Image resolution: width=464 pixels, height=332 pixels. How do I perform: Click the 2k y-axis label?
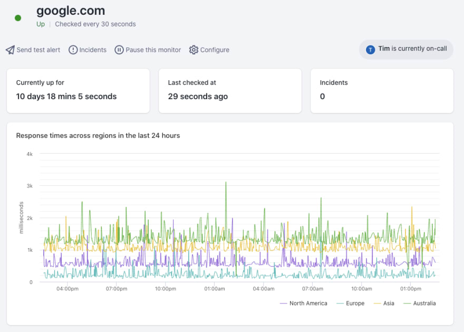click(x=30, y=218)
